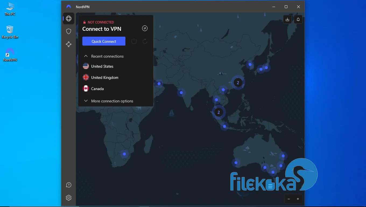The image size is (366, 207).
Task: Click the download updates icon
Action: (287, 19)
